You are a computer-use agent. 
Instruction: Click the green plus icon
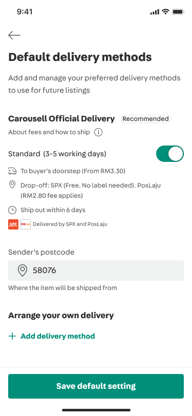point(12,337)
